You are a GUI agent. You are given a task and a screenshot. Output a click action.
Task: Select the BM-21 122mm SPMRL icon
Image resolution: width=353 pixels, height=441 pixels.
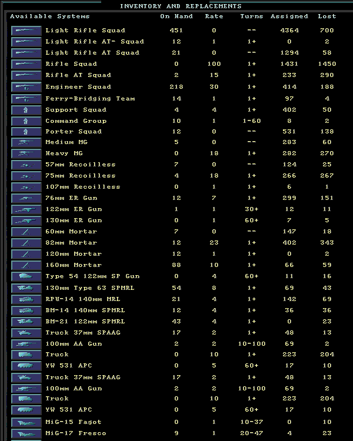pyautogui.click(x=26, y=322)
